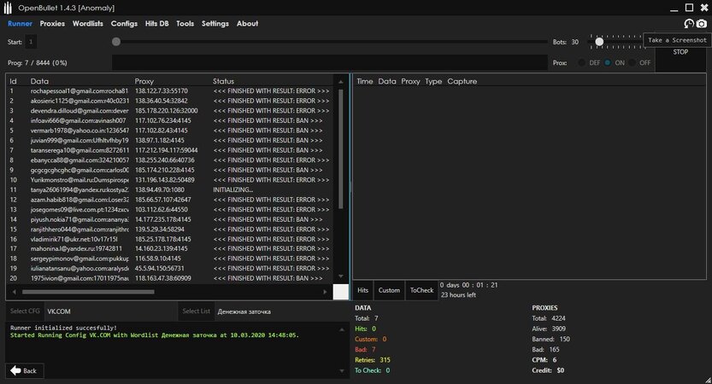Click the result list scroll-up arrow
Screen dimensions: 712x384
tap(340, 82)
